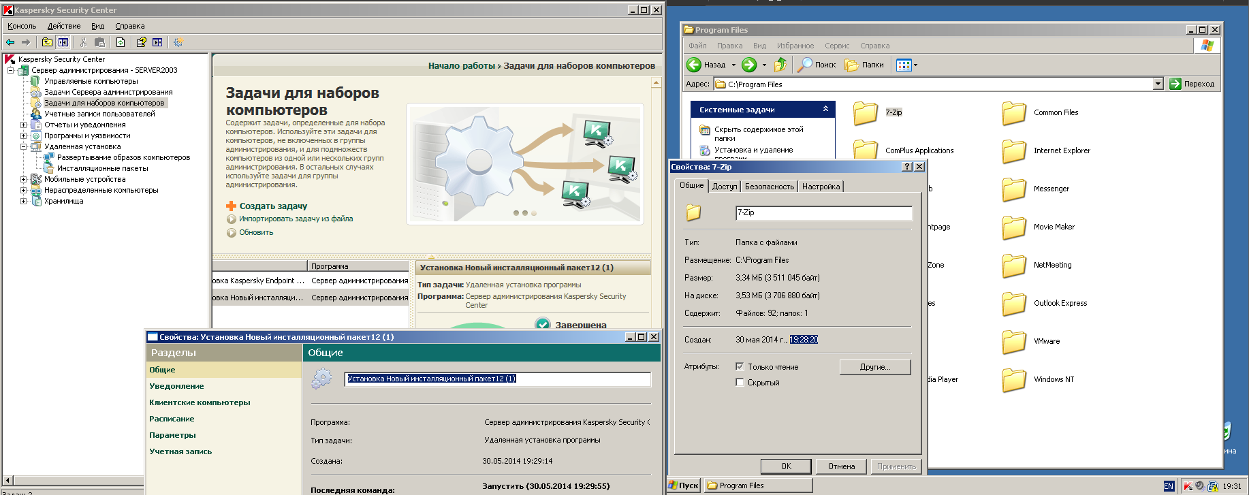Expand Отчеты и уведомления tree node
This screenshot has width=1249, height=495.
[x=23, y=125]
